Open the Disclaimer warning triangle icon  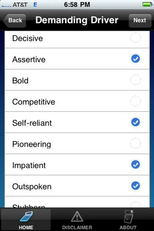[77, 217]
